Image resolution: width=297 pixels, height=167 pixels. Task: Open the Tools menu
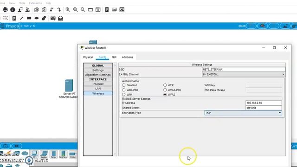click(x=22, y=3)
